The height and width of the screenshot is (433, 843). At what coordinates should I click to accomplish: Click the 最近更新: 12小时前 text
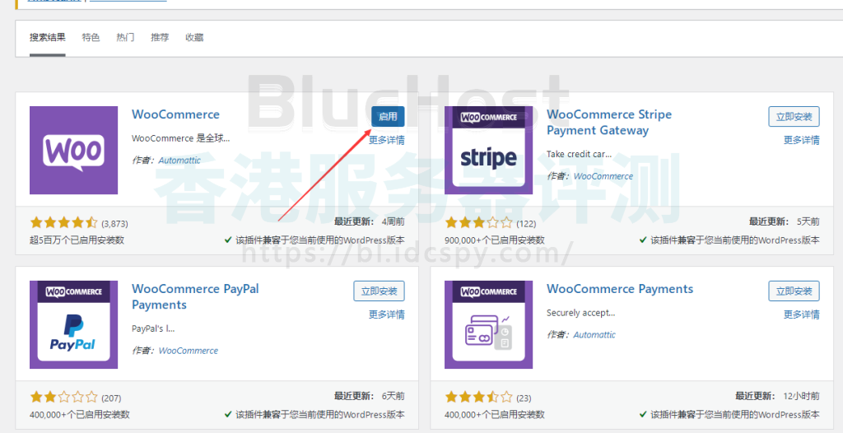(x=777, y=396)
